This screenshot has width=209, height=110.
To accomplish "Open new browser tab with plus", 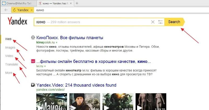I will click(77, 3).
